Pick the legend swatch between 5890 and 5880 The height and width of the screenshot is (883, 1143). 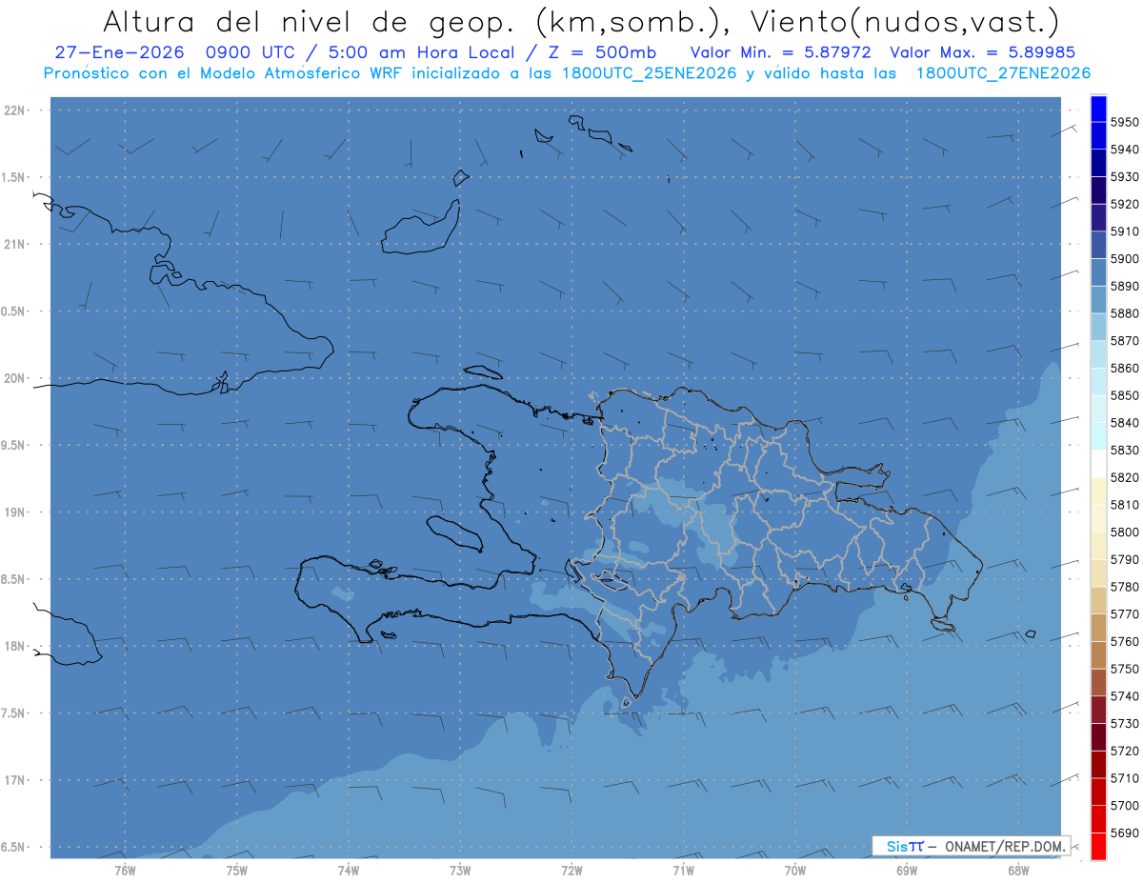(1098, 299)
